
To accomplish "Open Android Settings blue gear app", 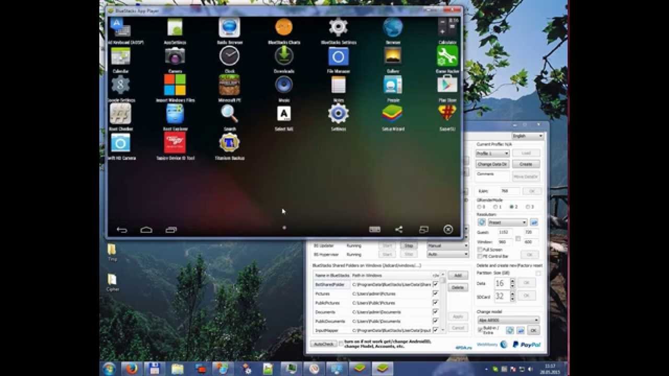I will coord(338,113).
